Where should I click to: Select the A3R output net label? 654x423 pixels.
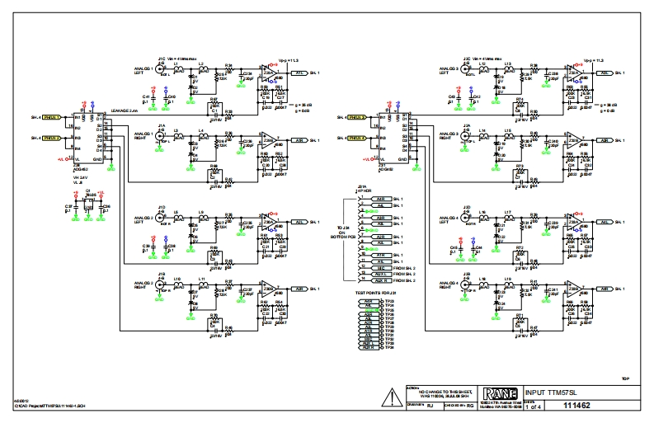(605, 140)
